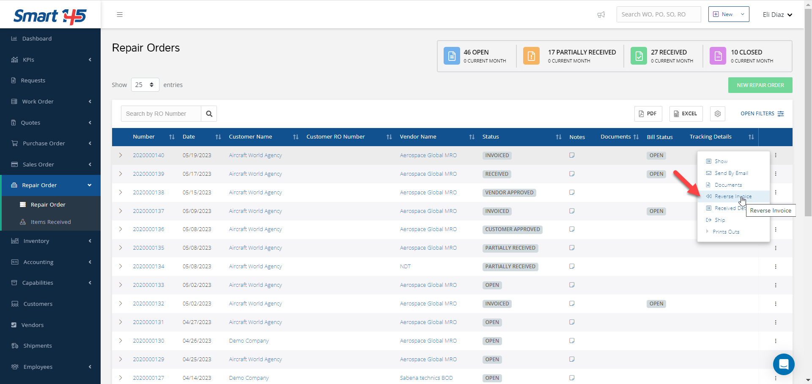The height and width of the screenshot is (384, 812).
Task: Open the announcements megaphone icon
Action: (601, 15)
